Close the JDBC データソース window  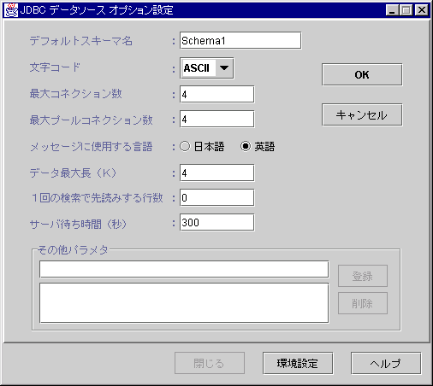[x=422, y=10]
